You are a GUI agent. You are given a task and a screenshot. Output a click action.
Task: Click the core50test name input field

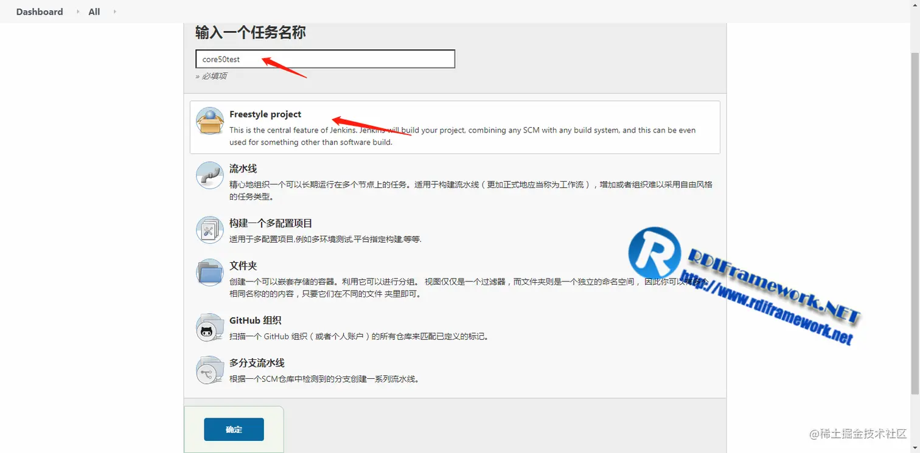[324, 58]
